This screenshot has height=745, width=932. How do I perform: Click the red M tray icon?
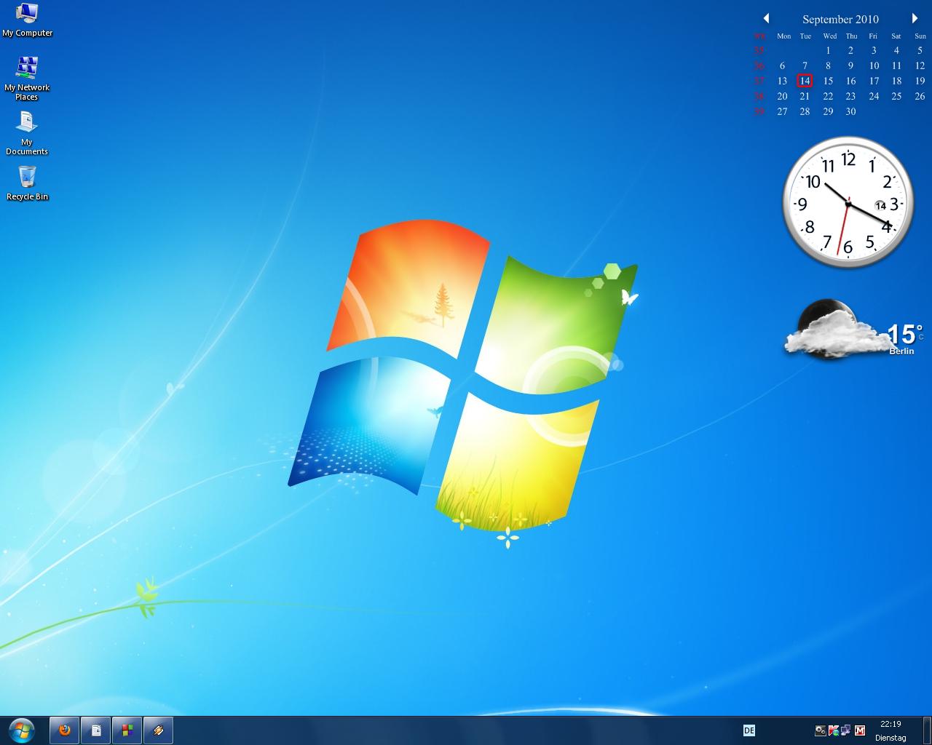(860, 730)
